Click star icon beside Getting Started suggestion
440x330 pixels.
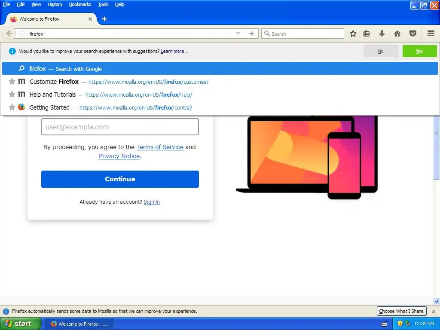pos(12,107)
